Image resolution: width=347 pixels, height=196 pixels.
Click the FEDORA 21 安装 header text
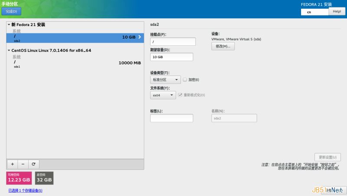(316, 4)
